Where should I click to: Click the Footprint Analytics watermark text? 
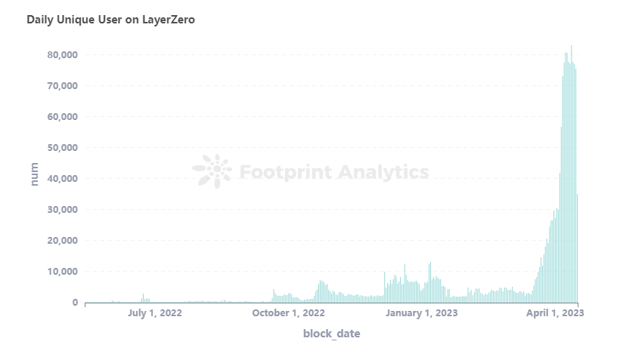pos(333,172)
